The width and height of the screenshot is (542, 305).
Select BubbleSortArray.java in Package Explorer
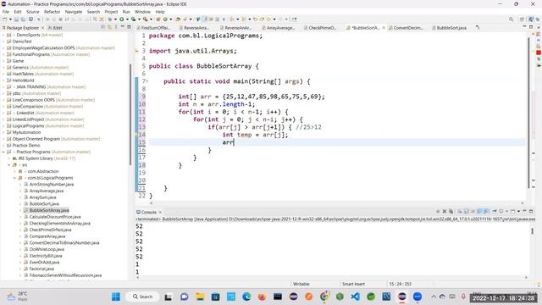tap(49, 210)
